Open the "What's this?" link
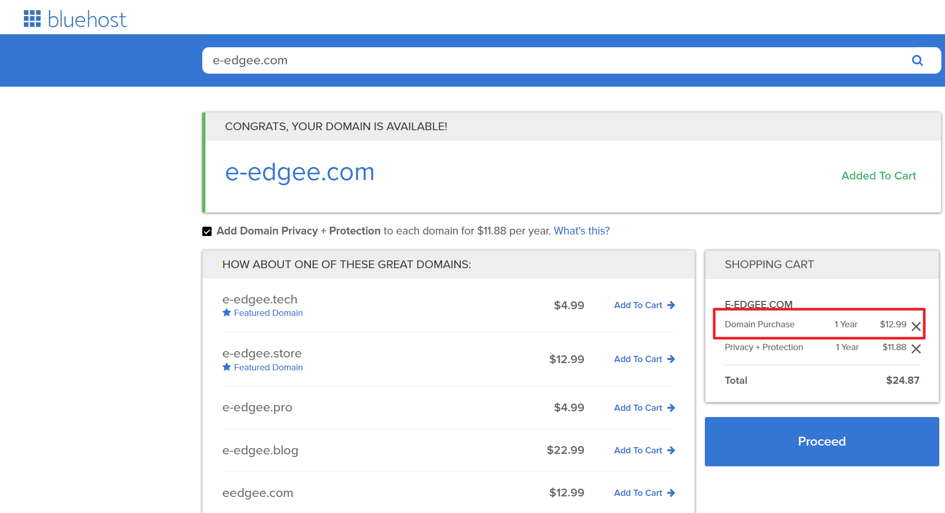Screen dimensions: 945x513 click(x=581, y=231)
